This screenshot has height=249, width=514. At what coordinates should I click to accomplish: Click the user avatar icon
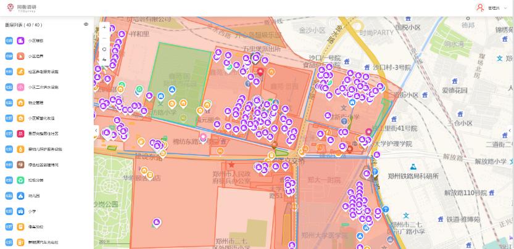pos(480,7)
